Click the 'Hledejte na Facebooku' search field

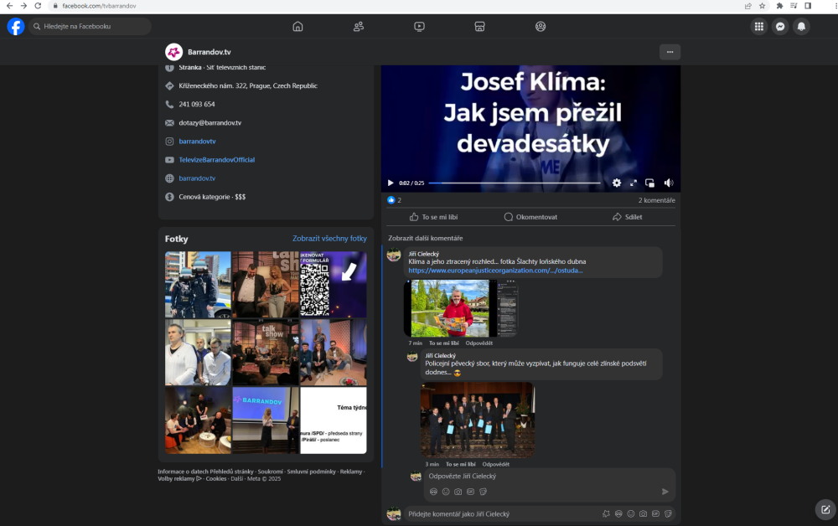point(92,26)
